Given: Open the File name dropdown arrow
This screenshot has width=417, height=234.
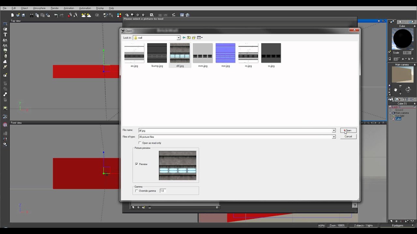Looking at the screenshot, I should click(334, 130).
